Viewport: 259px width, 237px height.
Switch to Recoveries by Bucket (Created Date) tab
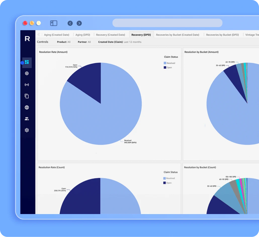tap(178, 35)
